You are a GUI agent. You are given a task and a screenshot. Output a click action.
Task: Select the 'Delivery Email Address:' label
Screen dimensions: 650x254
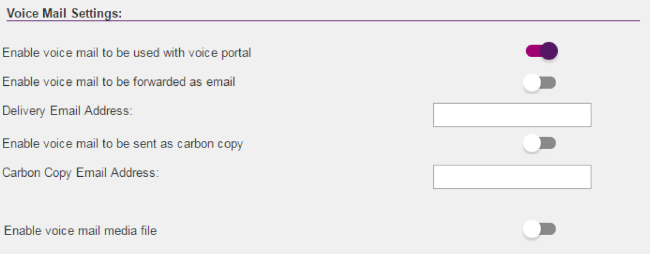67,110
